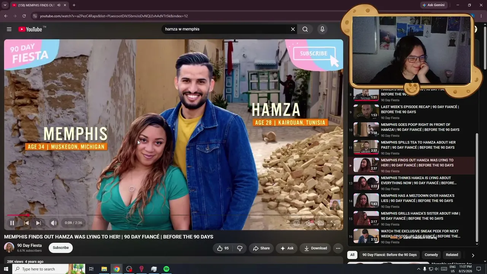Image resolution: width=487 pixels, height=274 pixels.
Task: Select the Comedy filter chip
Action: [431, 255]
